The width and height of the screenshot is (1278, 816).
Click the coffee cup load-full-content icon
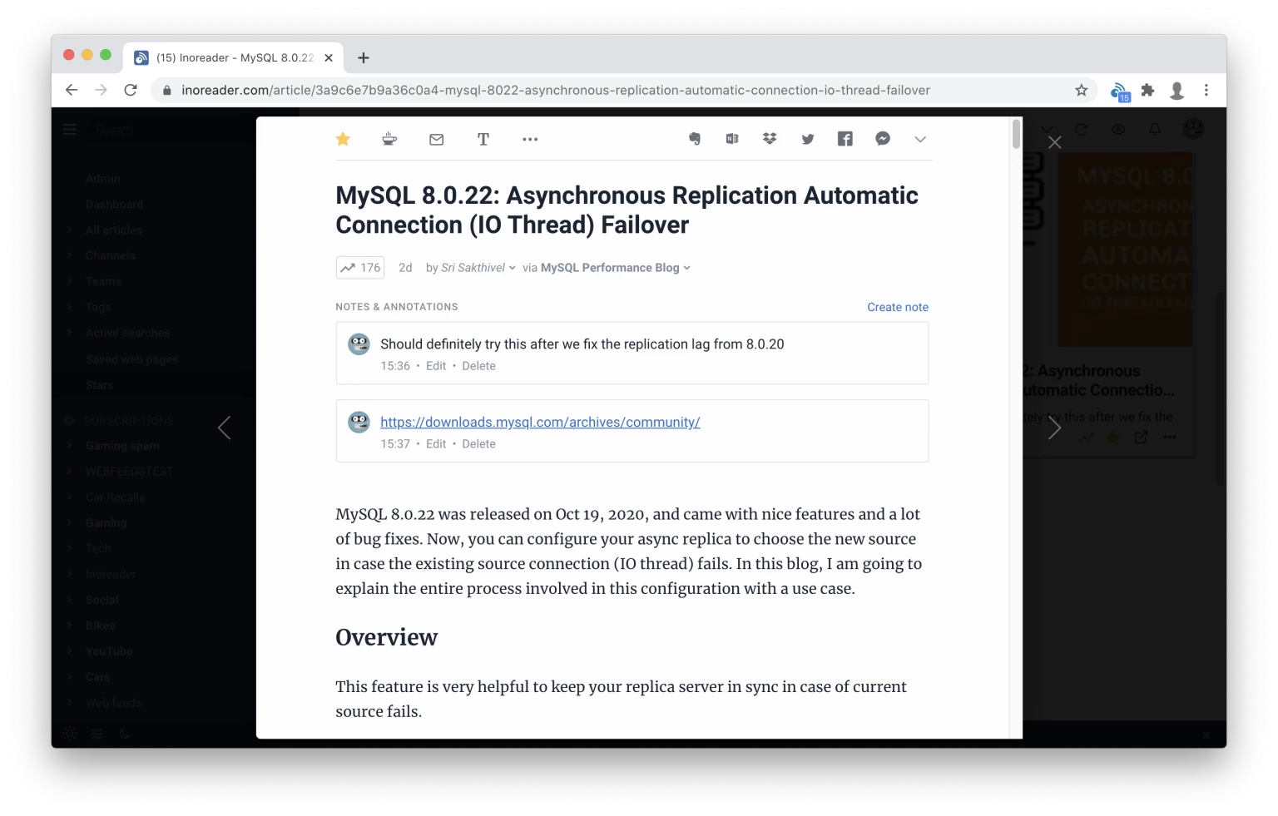point(389,139)
